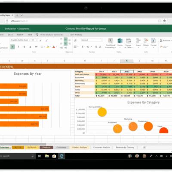Click the Decrease Decimal icon

(100, 47)
